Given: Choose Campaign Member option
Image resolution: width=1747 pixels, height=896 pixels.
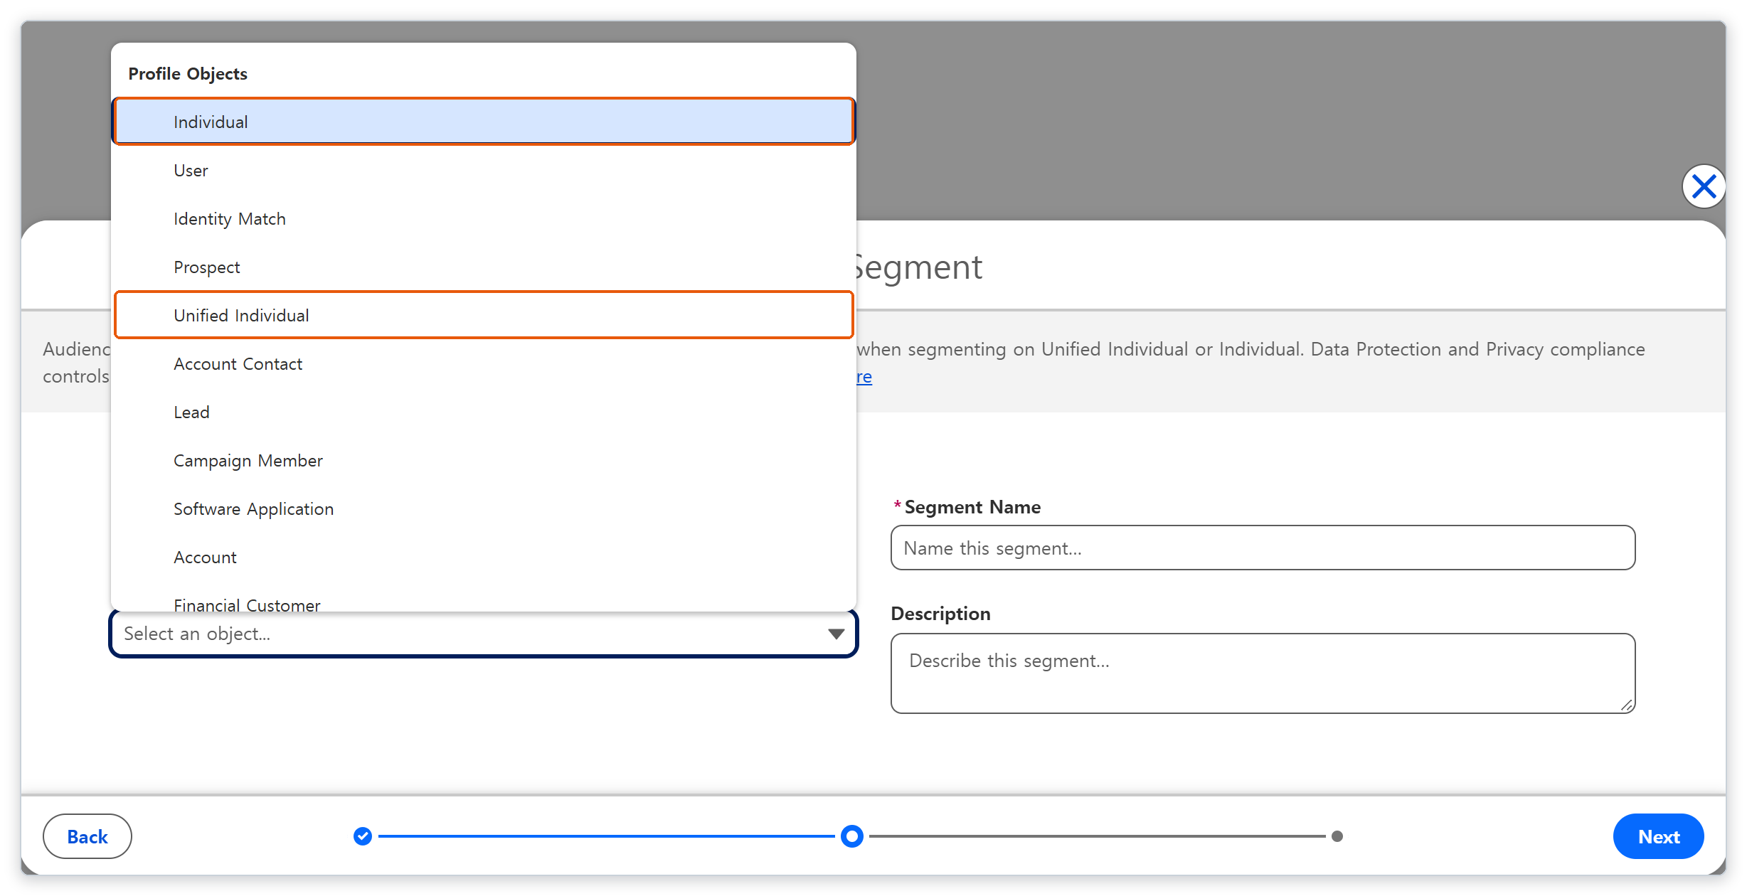Looking at the screenshot, I should tap(484, 460).
